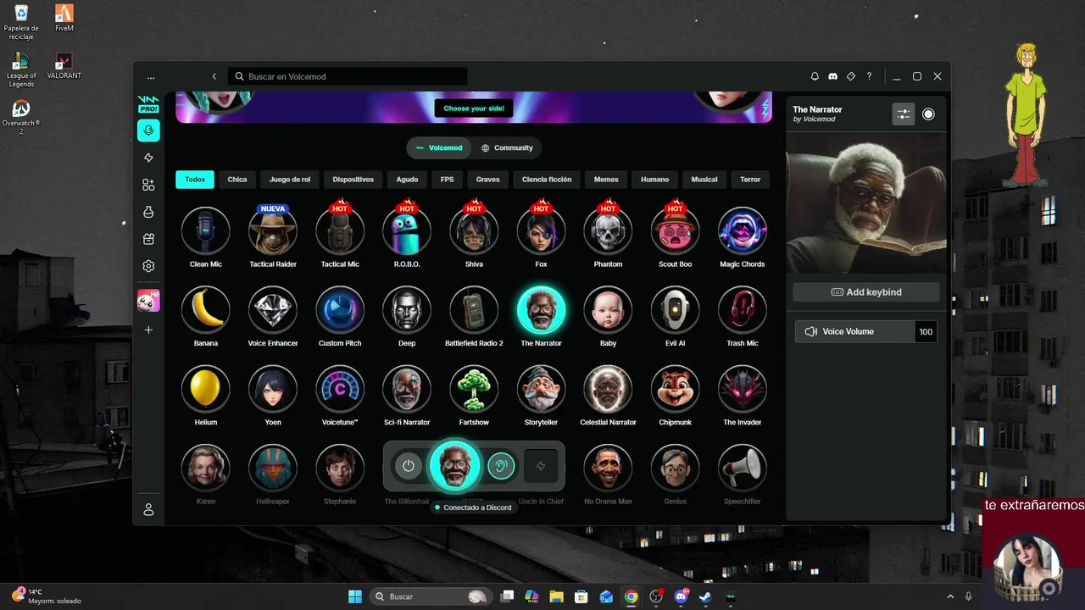Open notifications bell icon

[815, 76]
